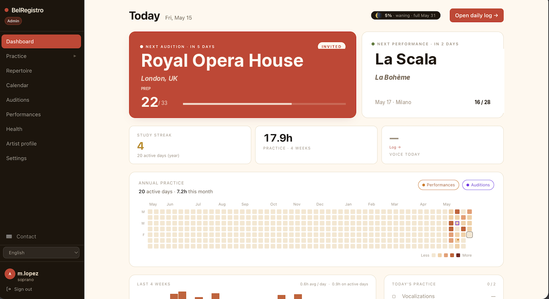Click the Vocalizations practice item label
549x299 pixels.
pos(418,296)
